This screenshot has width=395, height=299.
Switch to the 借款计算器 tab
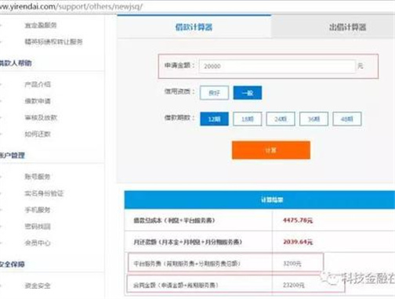[194, 27]
